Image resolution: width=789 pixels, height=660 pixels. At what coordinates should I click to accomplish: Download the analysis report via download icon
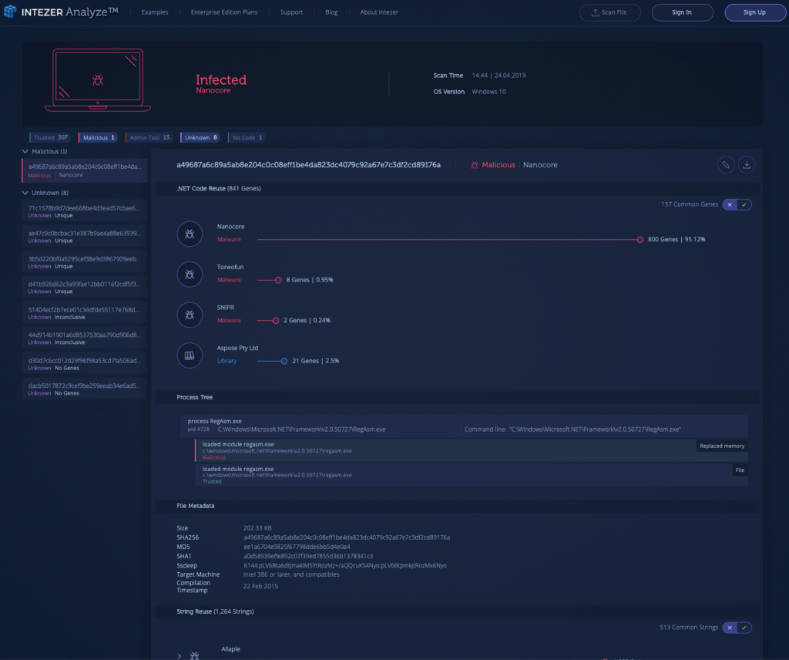click(x=746, y=164)
